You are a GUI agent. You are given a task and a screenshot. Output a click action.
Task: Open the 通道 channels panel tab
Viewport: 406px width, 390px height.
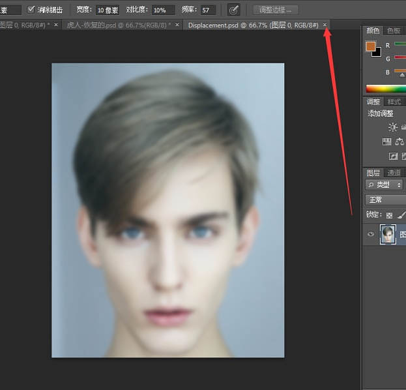[394, 173]
